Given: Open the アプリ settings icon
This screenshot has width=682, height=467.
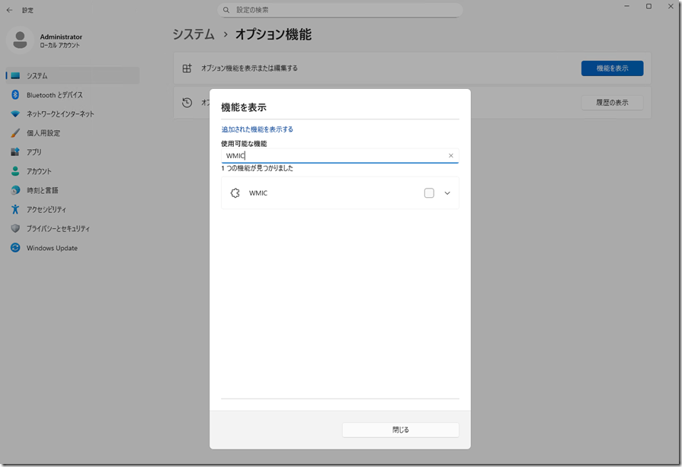Looking at the screenshot, I should (17, 151).
